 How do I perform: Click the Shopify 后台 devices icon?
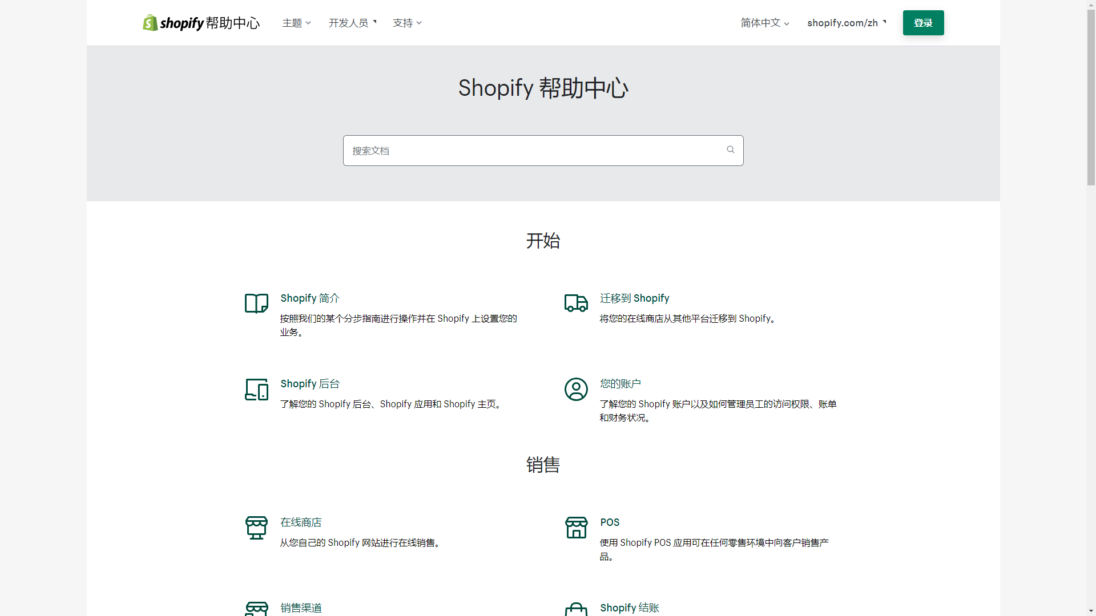click(256, 390)
